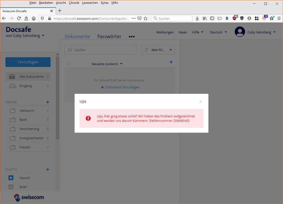The height and width of the screenshot is (204, 283).
Task: Open the three-dot more tabs menu
Action: (x=132, y=36)
